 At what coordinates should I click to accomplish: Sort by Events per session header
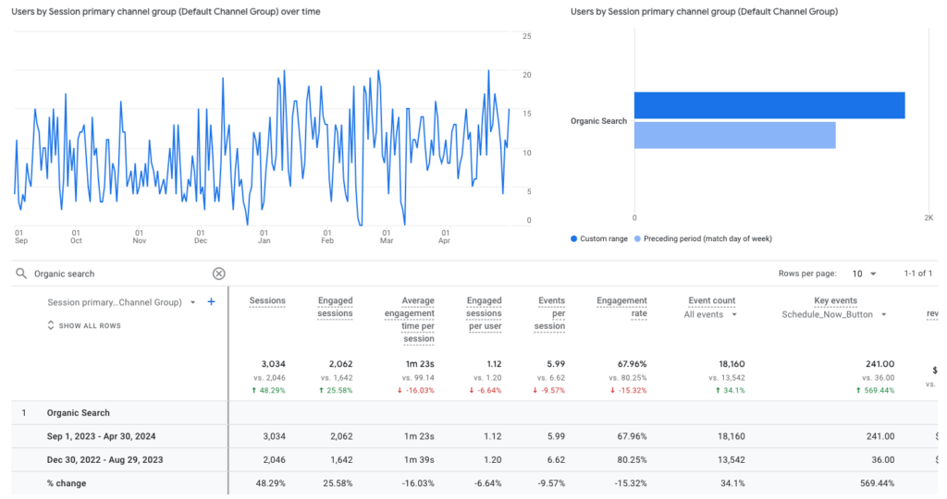[x=549, y=313]
